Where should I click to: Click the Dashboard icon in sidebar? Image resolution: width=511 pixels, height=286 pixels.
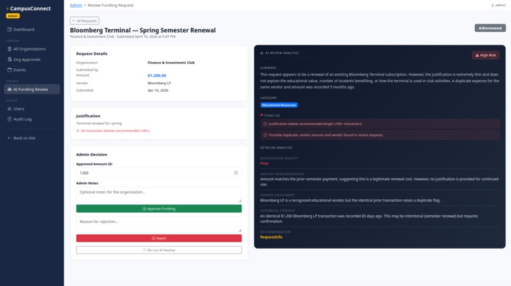point(10,29)
